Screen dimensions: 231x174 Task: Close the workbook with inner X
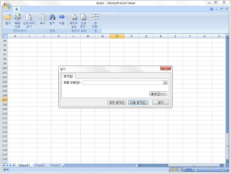[x=227, y=9]
